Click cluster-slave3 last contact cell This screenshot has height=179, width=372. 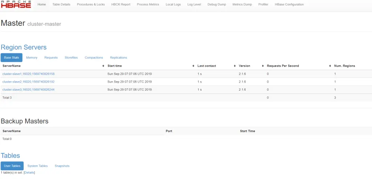point(199,89)
